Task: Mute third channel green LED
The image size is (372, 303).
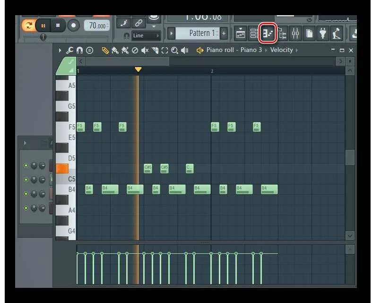Action: pyautogui.click(x=26, y=194)
